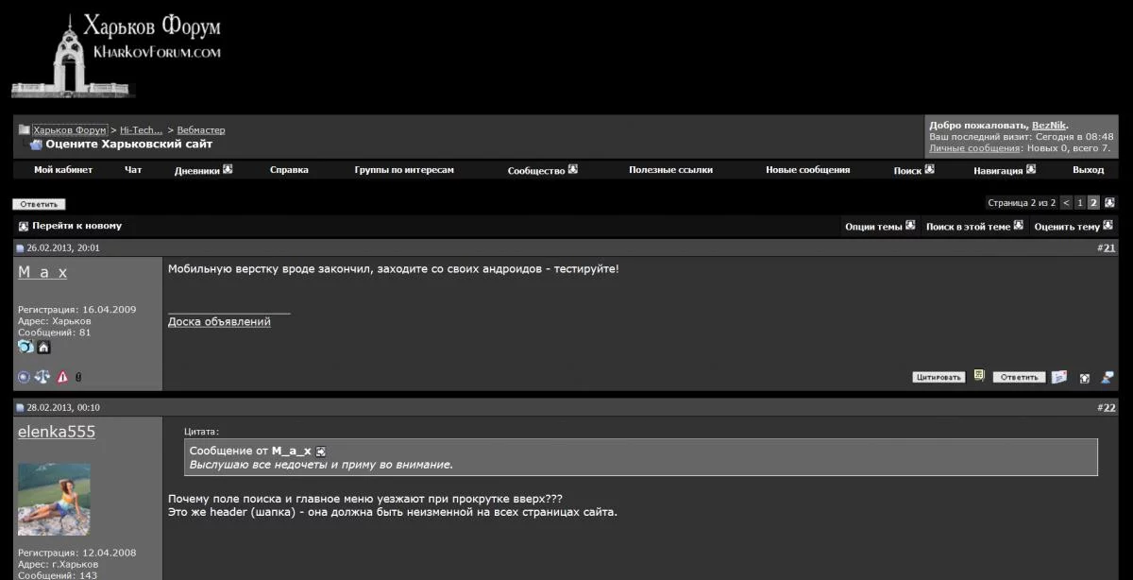Open the Чат menu item
Screen dimensions: 1133x580
133,170
